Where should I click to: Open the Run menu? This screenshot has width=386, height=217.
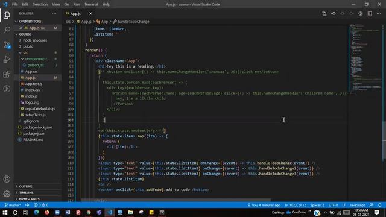tap(77, 4)
